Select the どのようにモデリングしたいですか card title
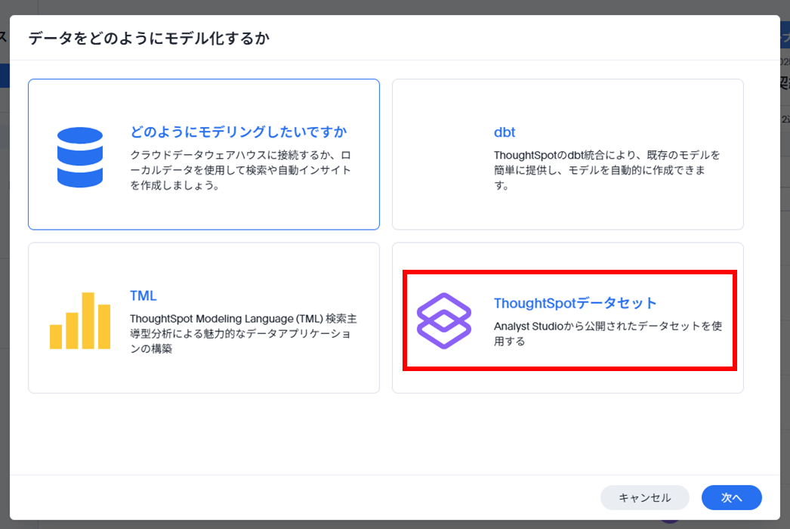 click(239, 132)
